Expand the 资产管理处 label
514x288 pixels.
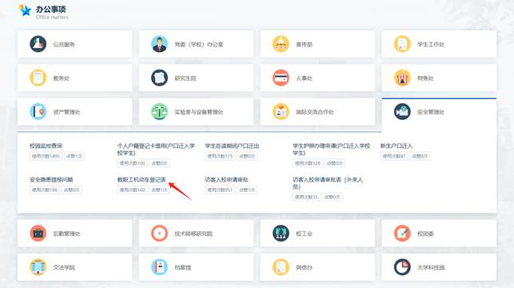point(66,112)
